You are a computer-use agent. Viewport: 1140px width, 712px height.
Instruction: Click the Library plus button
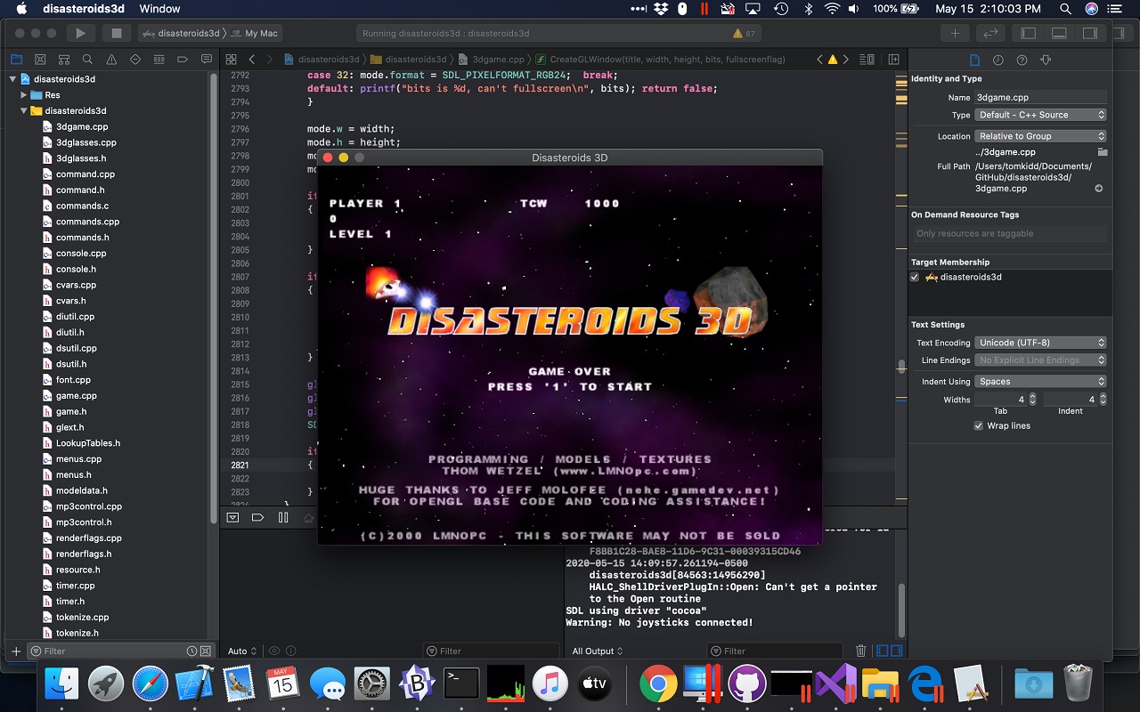[x=955, y=33]
